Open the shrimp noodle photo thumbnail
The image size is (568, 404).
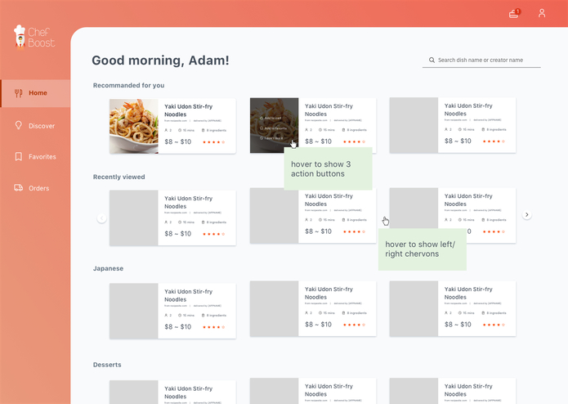(x=134, y=126)
